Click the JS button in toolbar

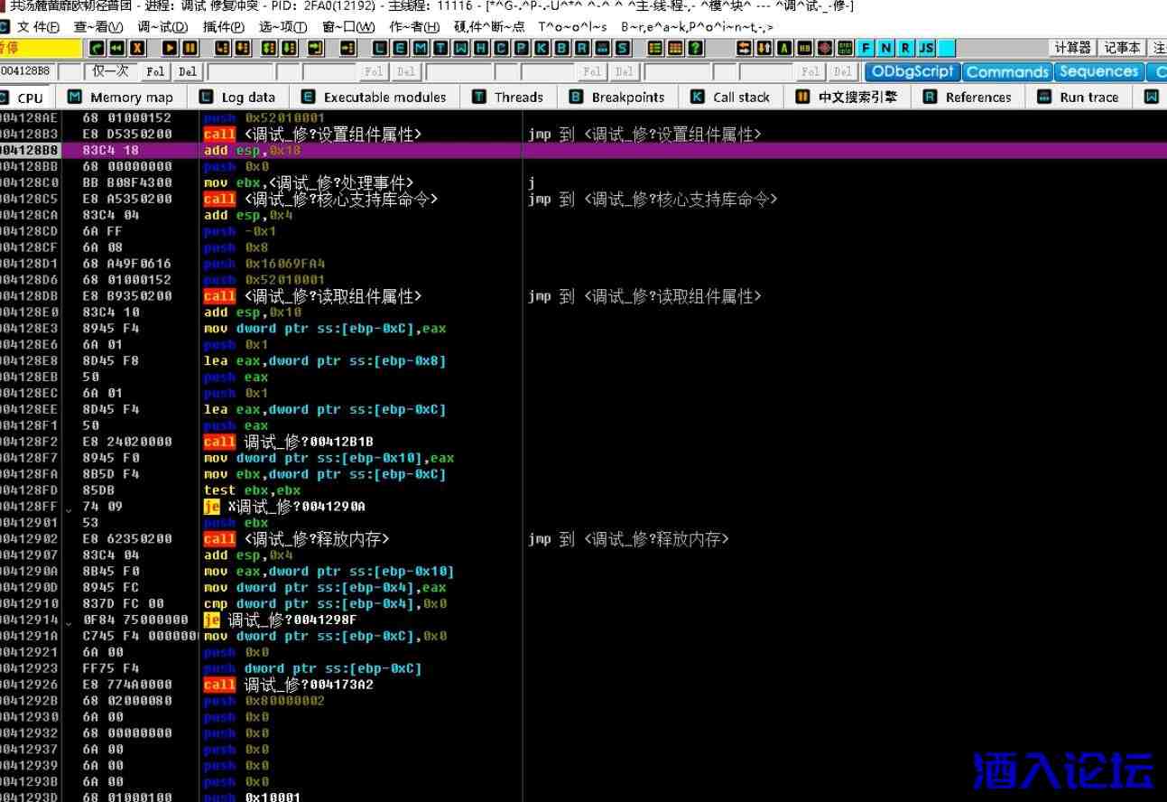click(925, 49)
